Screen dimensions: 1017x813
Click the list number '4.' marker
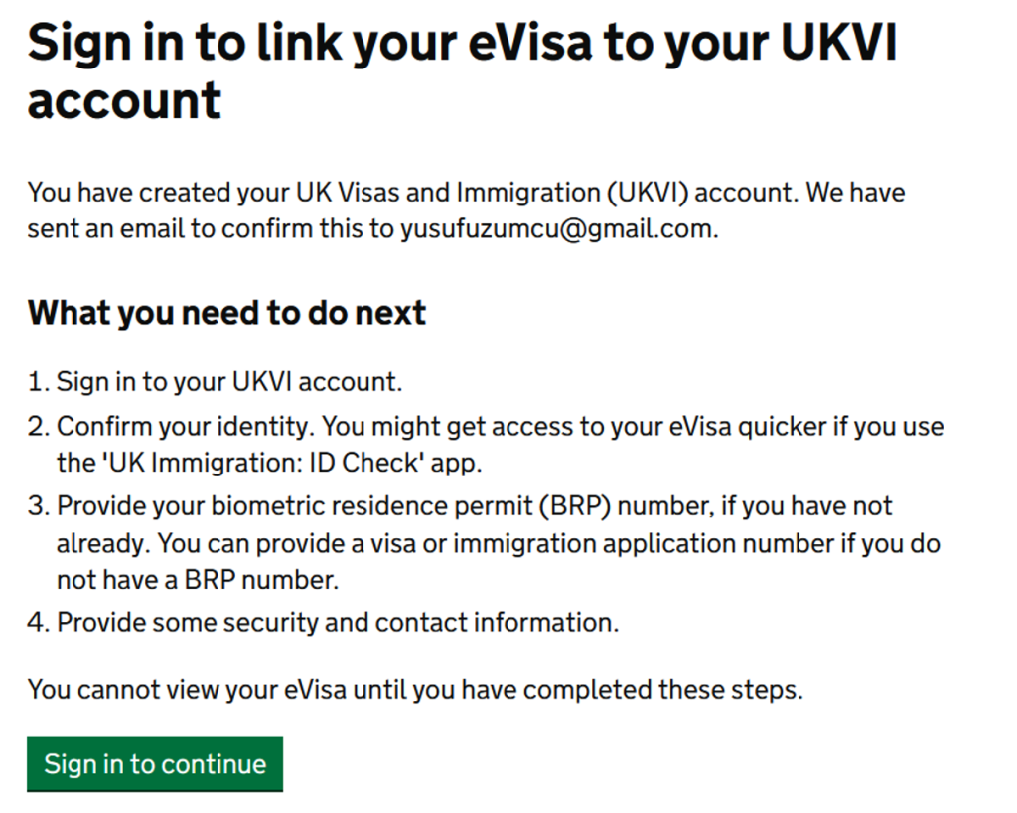[x=39, y=623]
